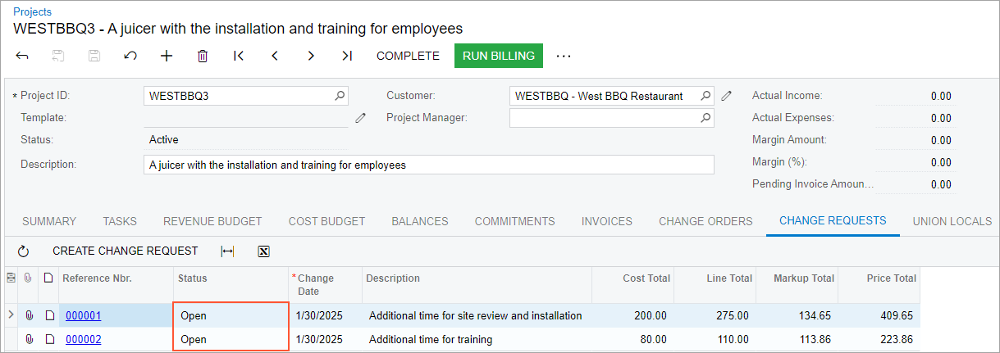Refresh the change requests grid
Screen dimensions: 1000x353
(23, 251)
